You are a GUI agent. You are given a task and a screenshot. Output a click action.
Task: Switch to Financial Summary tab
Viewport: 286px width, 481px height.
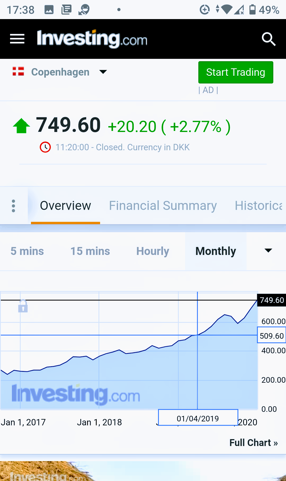coord(163,206)
